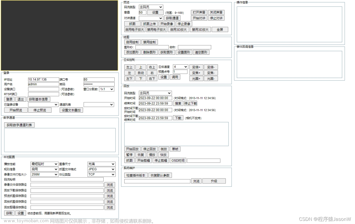Click 启用3D放大 button

179,30
